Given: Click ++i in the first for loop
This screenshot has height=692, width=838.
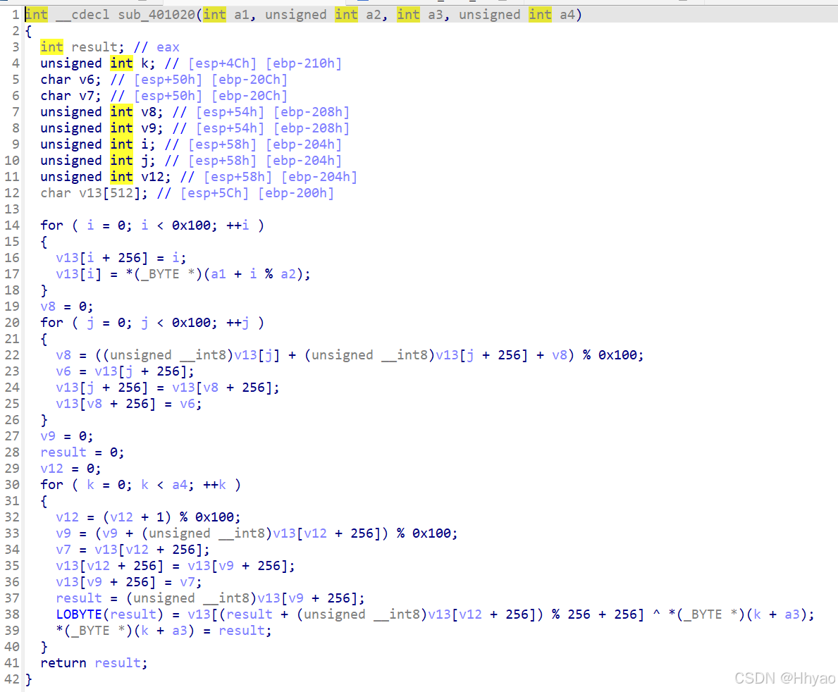Looking at the screenshot, I should point(238,225).
